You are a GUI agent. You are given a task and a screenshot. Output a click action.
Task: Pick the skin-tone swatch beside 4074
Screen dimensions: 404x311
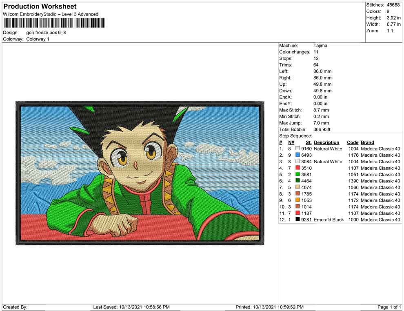(x=297, y=187)
